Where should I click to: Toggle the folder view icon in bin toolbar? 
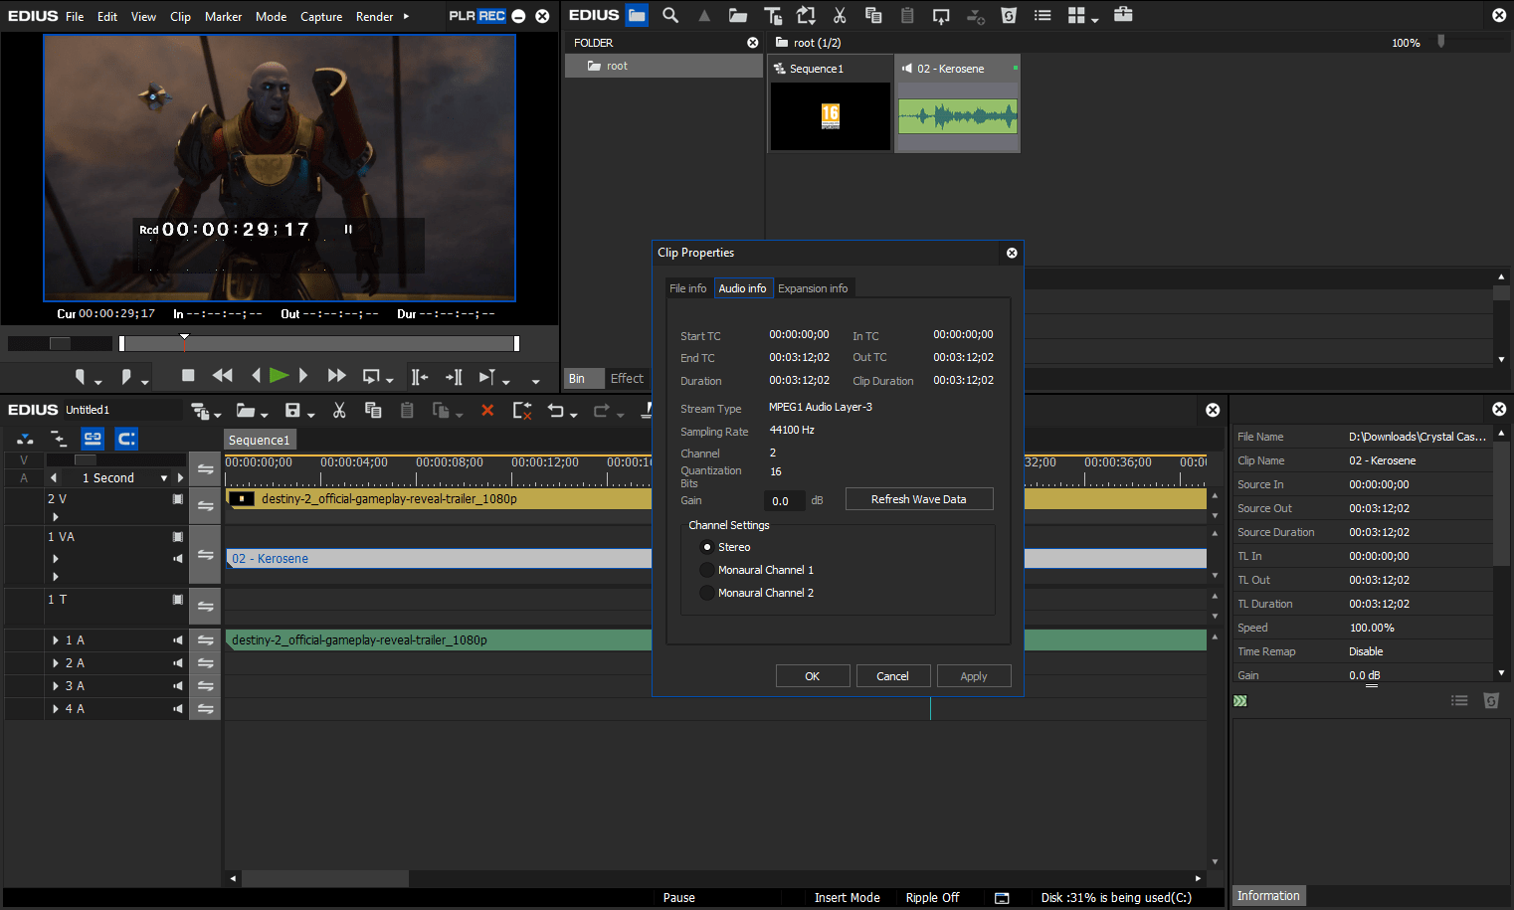pyautogui.click(x=637, y=15)
